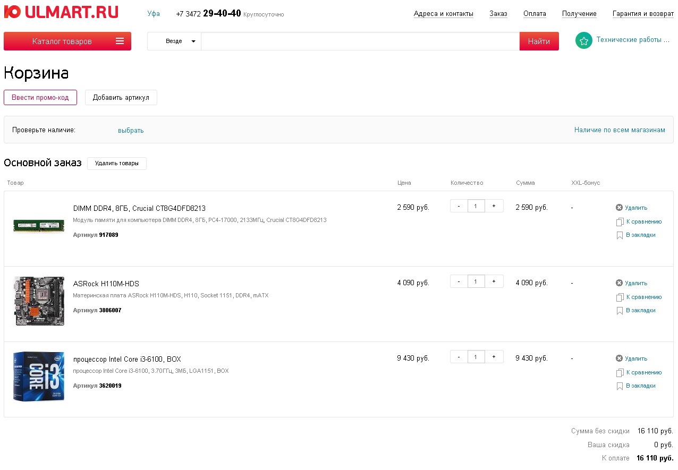
Task: Open Адреса и контакты menu link
Action: point(444,14)
